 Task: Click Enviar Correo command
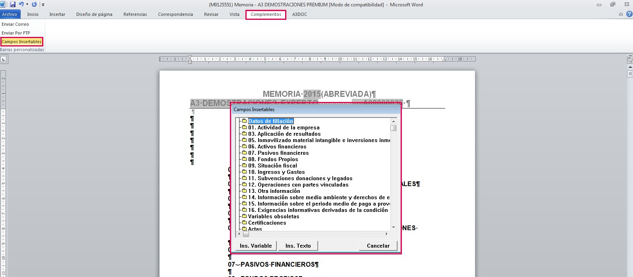point(15,24)
